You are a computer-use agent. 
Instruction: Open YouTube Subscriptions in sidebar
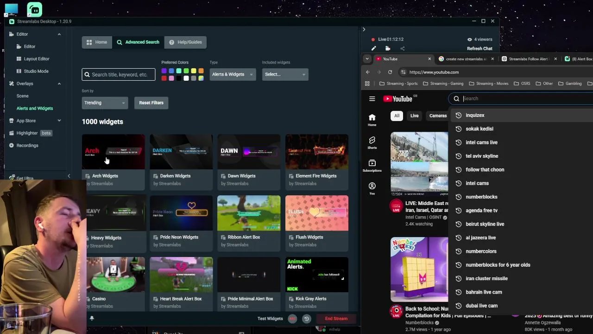pyautogui.click(x=372, y=166)
